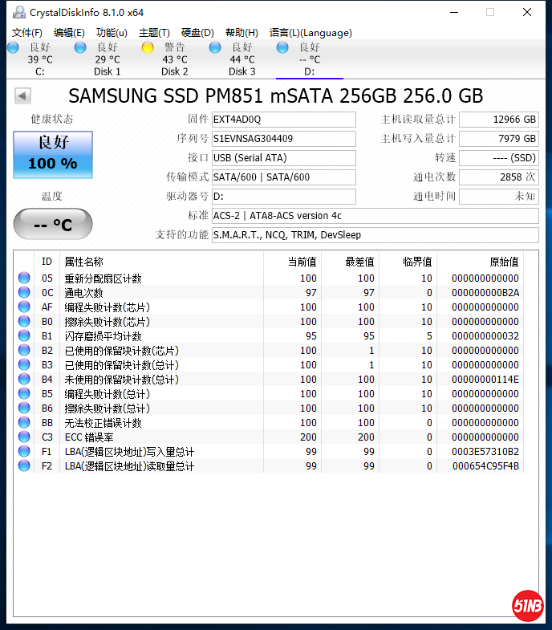Click status orb for attribute F1
The image size is (552, 630).
(24, 451)
